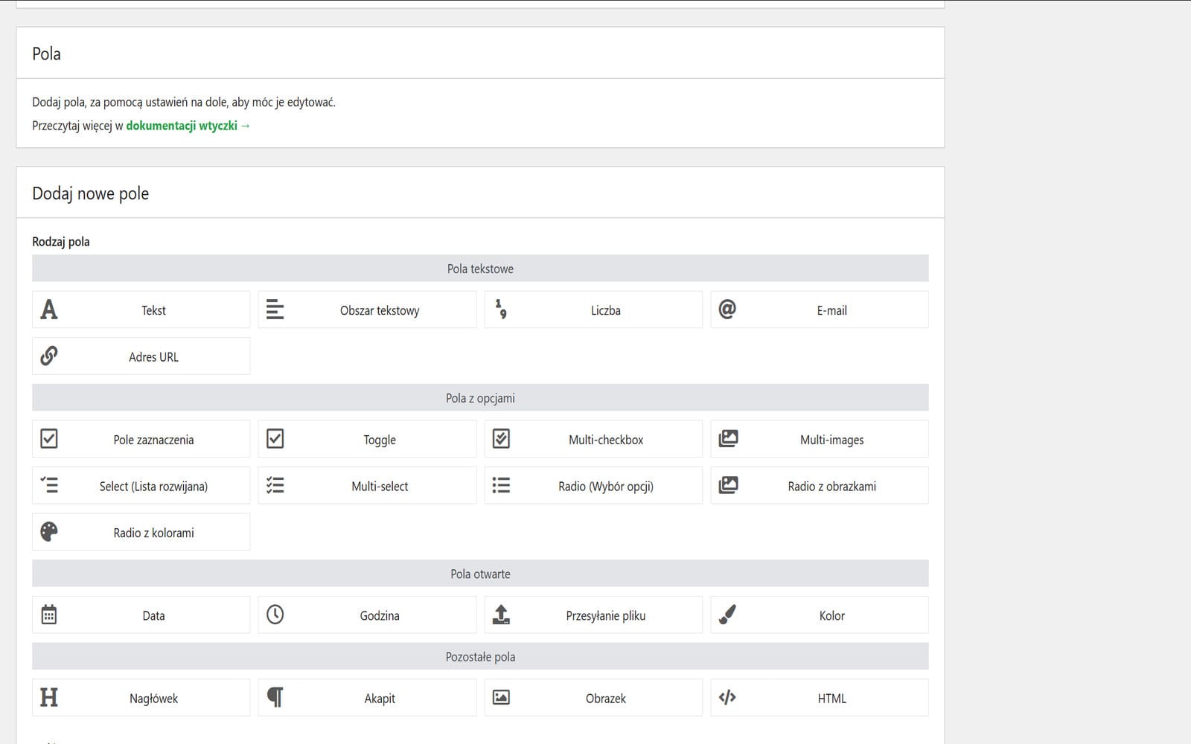Click the @ icon for E-mail
This screenshot has height=744, width=1191.
pyautogui.click(x=727, y=310)
